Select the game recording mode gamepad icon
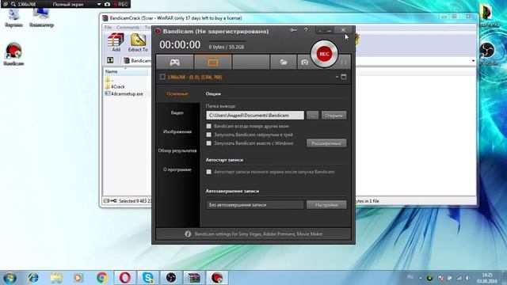 [x=175, y=62]
